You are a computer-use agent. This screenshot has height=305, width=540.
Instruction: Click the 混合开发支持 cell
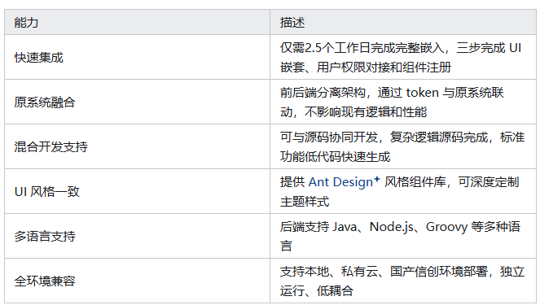click(x=137, y=146)
